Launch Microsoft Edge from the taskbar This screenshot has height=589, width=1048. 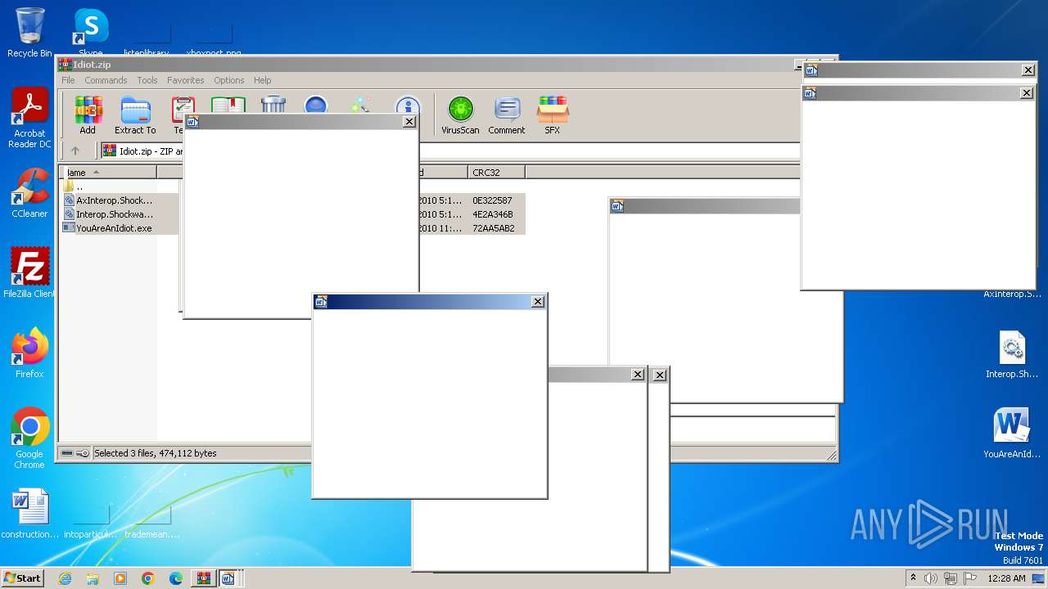(x=176, y=578)
